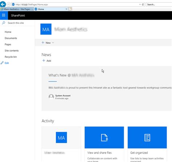Image resolution: width=172 pixels, height=162 pixels.
Task: Click the list icon on Get organized card
Action: (147, 138)
